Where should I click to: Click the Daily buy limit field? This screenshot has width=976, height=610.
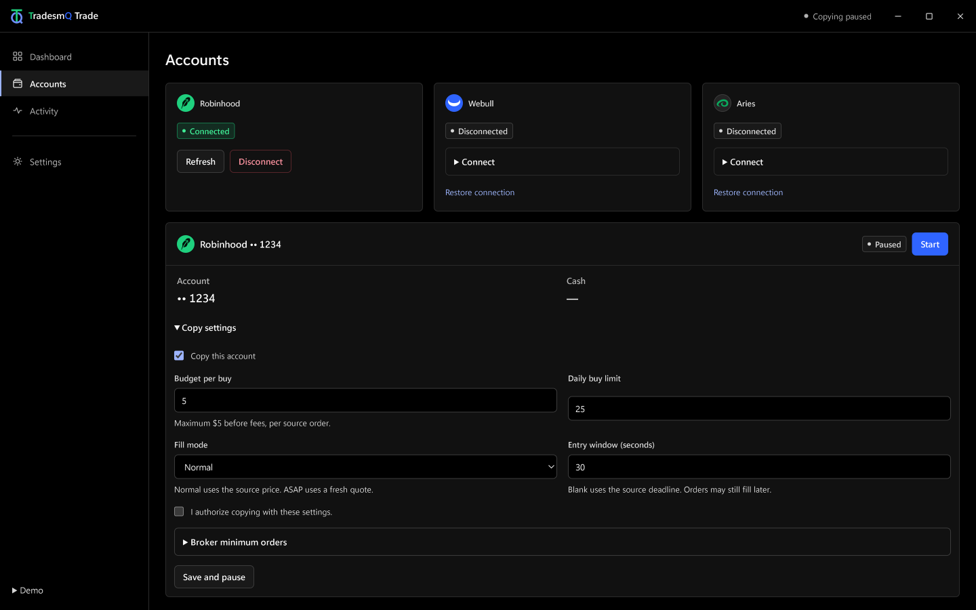(759, 408)
